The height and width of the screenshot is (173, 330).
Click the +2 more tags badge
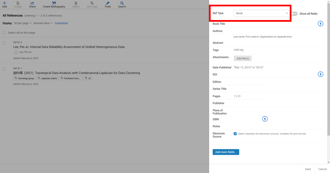point(88,78)
